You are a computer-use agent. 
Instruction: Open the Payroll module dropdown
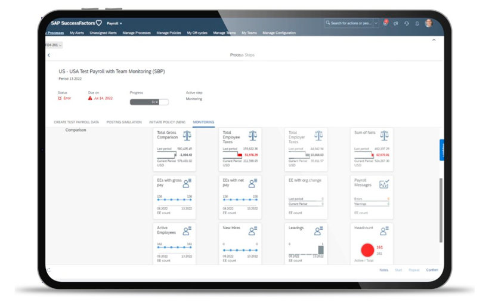114,23
